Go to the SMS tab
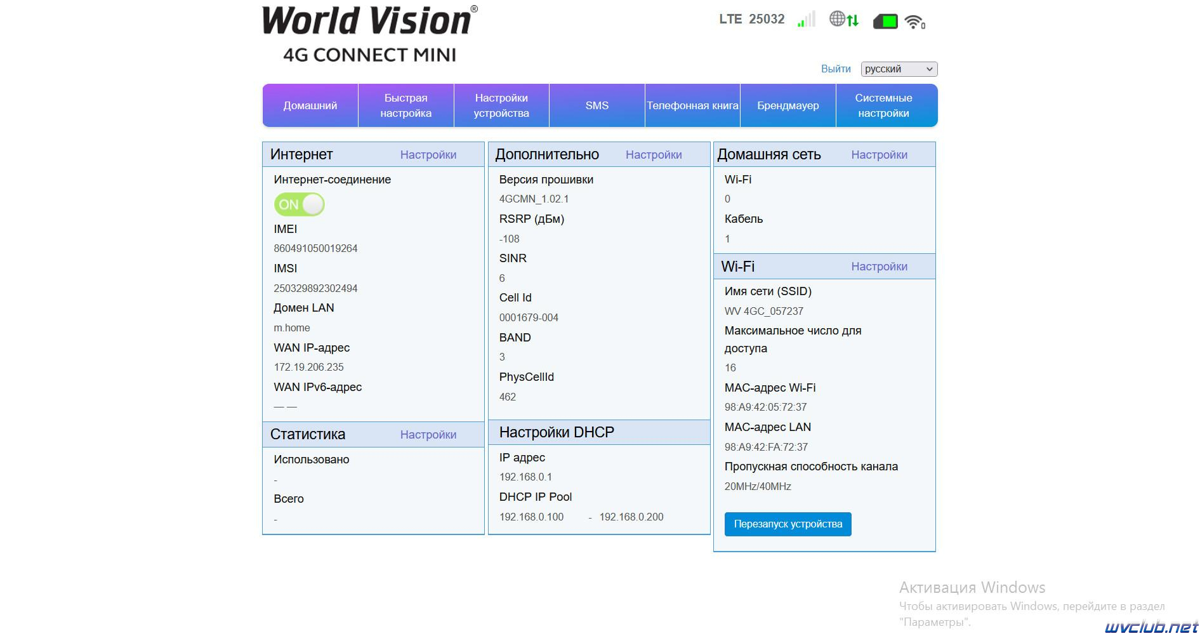This screenshot has width=1200, height=636. click(597, 105)
